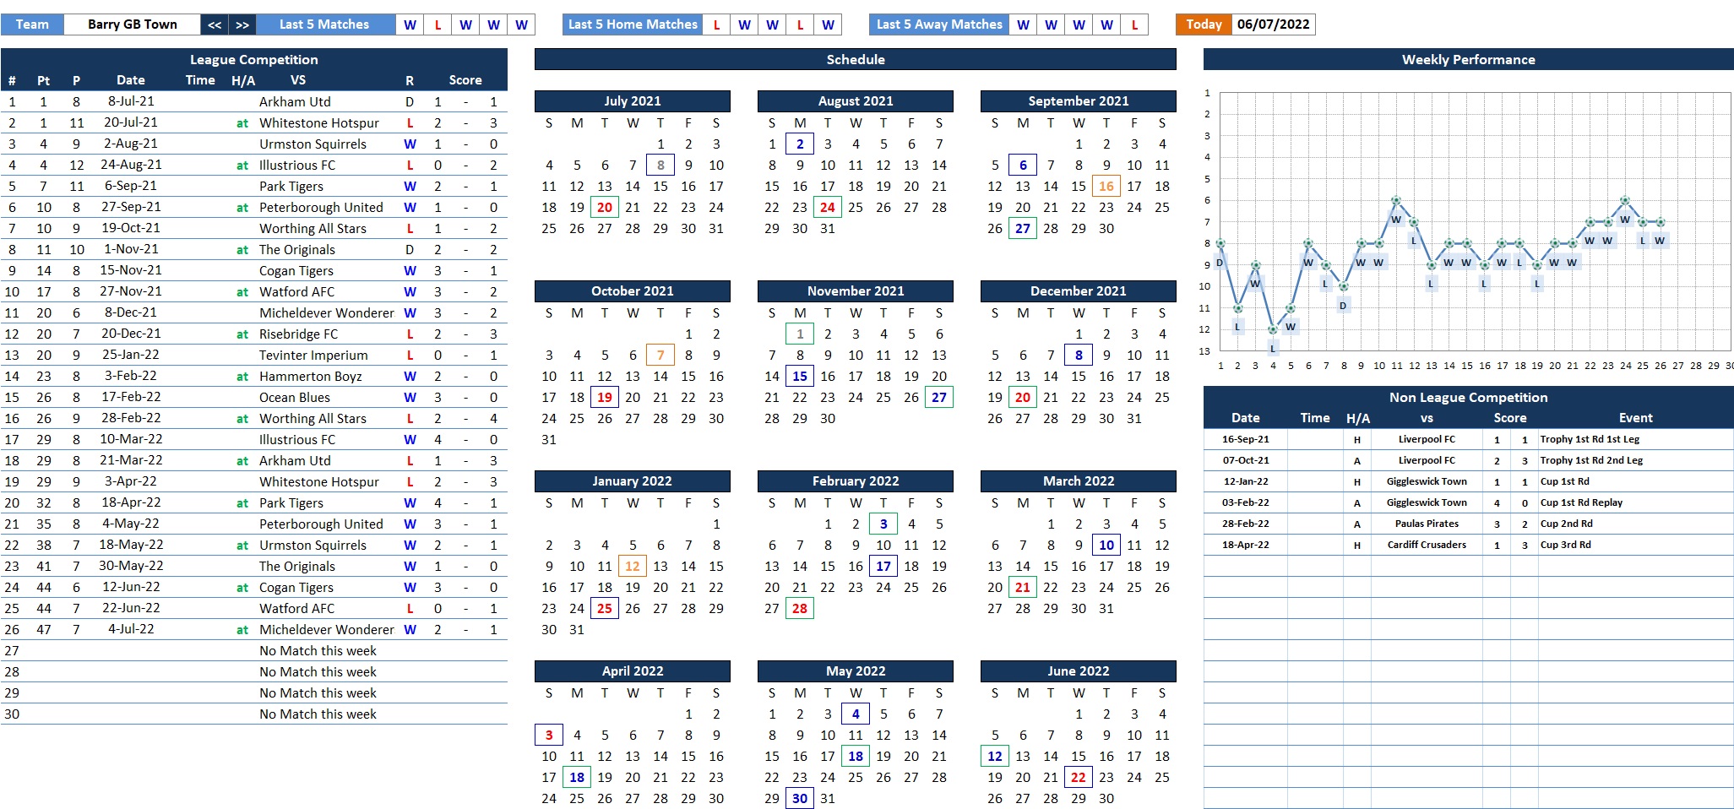The image size is (1734, 809).
Task: Click the >> next team button
Action: tap(242, 24)
